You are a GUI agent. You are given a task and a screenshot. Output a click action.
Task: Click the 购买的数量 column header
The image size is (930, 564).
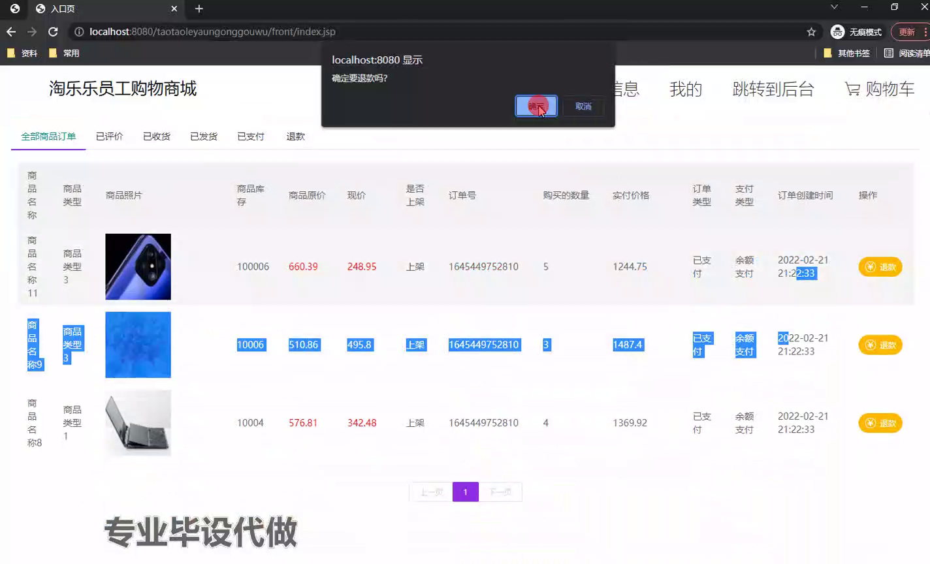coord(566,195)
